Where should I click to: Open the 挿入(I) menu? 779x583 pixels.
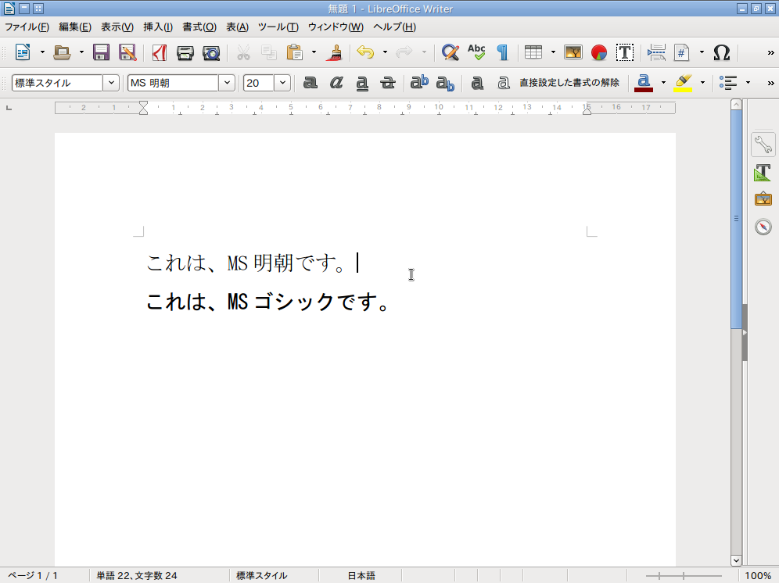pyautogui.click(x=158, y=27)
